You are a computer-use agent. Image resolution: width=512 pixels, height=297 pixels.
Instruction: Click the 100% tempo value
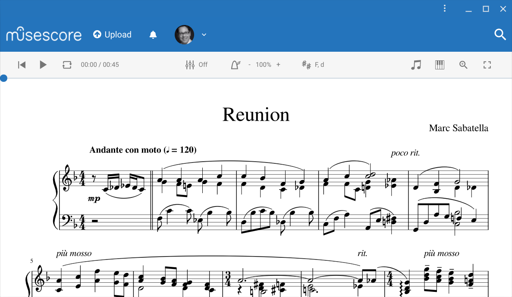tap(264, 65)
